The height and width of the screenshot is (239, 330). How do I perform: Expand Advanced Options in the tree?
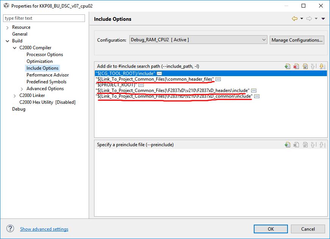tap(22, 89)
